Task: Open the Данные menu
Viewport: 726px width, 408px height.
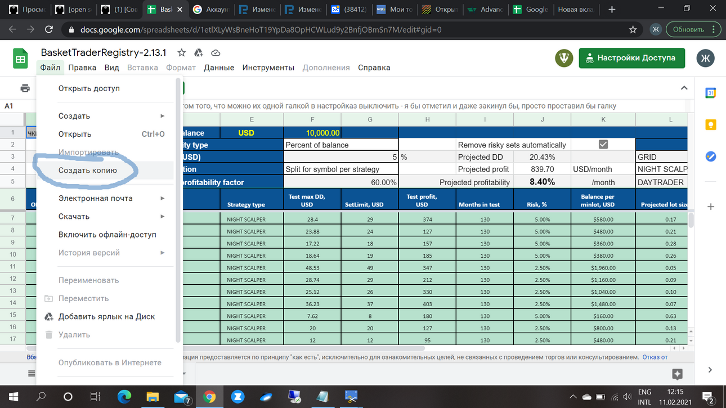Action: 219,68
